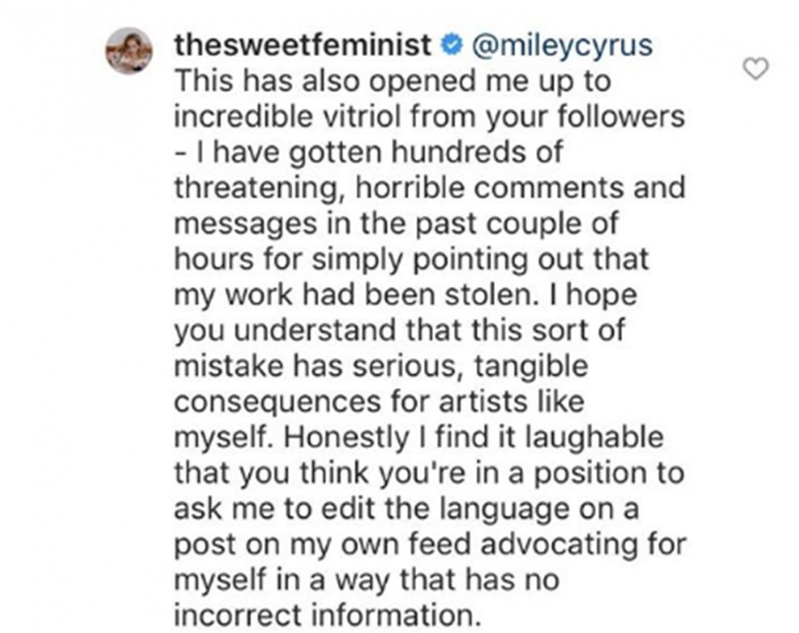
Task: Click the line 'This has also opened me up to'
Action: tap(392, 82)
